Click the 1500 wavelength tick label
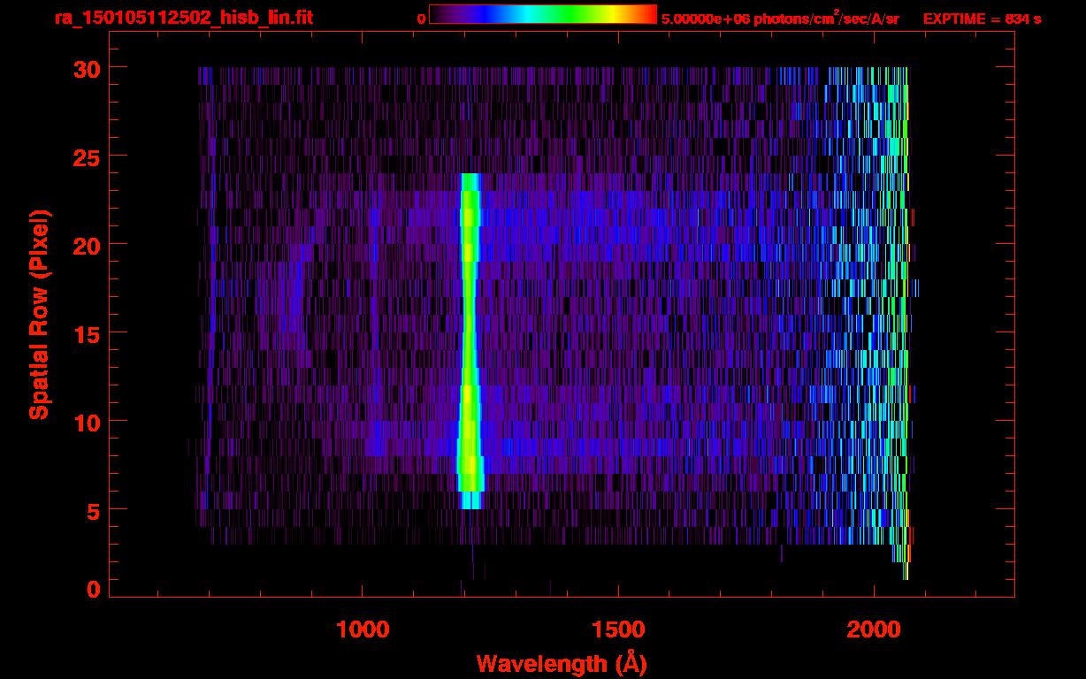Image resolution: width=1086 pixels, height=679 pixels. (618, 629)
